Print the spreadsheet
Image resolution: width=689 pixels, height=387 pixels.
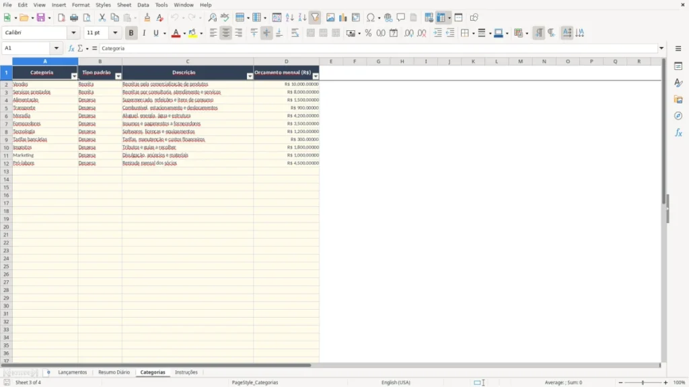74,17
